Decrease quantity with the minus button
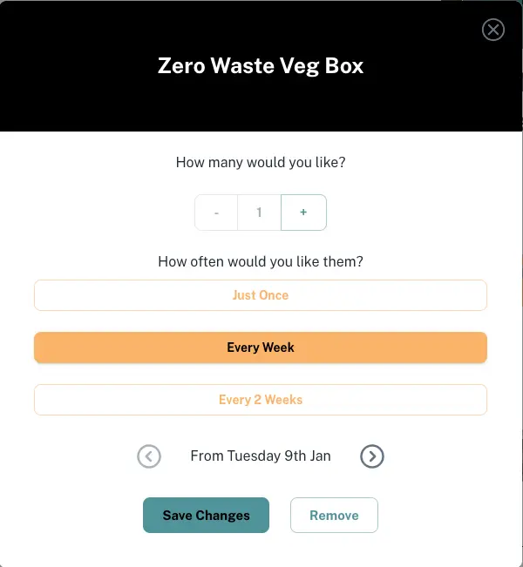Viewport: 523px width, 567px height. (x=216, y=213)
